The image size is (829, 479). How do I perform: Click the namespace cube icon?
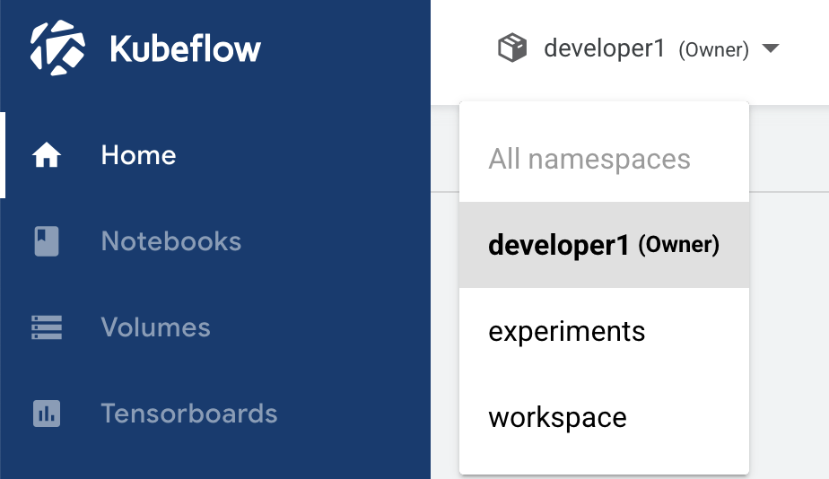[x=512, y=48]
